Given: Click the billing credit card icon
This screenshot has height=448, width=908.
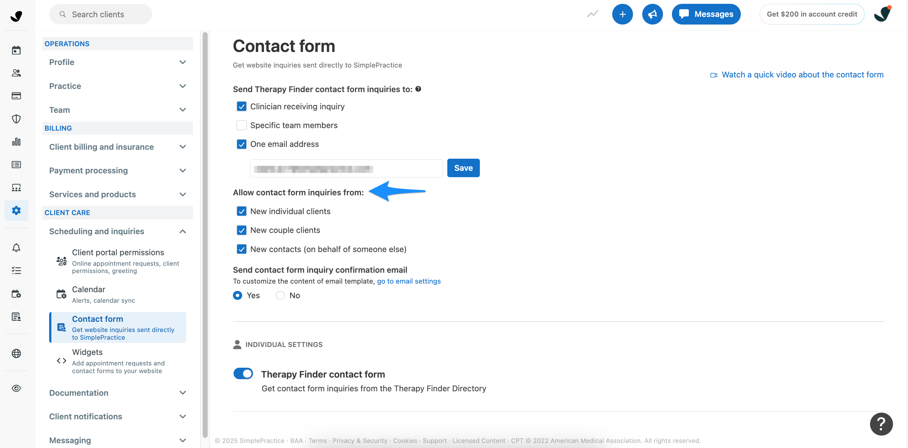Looking at the screenshot, I should pos(16,96).
